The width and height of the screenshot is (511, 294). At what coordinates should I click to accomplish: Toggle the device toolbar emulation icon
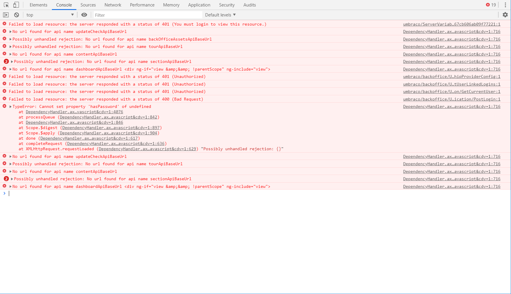[x=16, y=4]
